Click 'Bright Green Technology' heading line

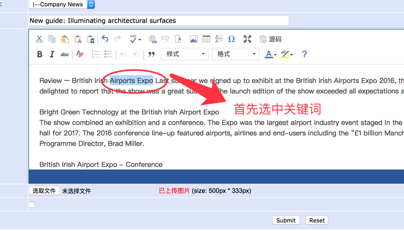tap(129, 112)
